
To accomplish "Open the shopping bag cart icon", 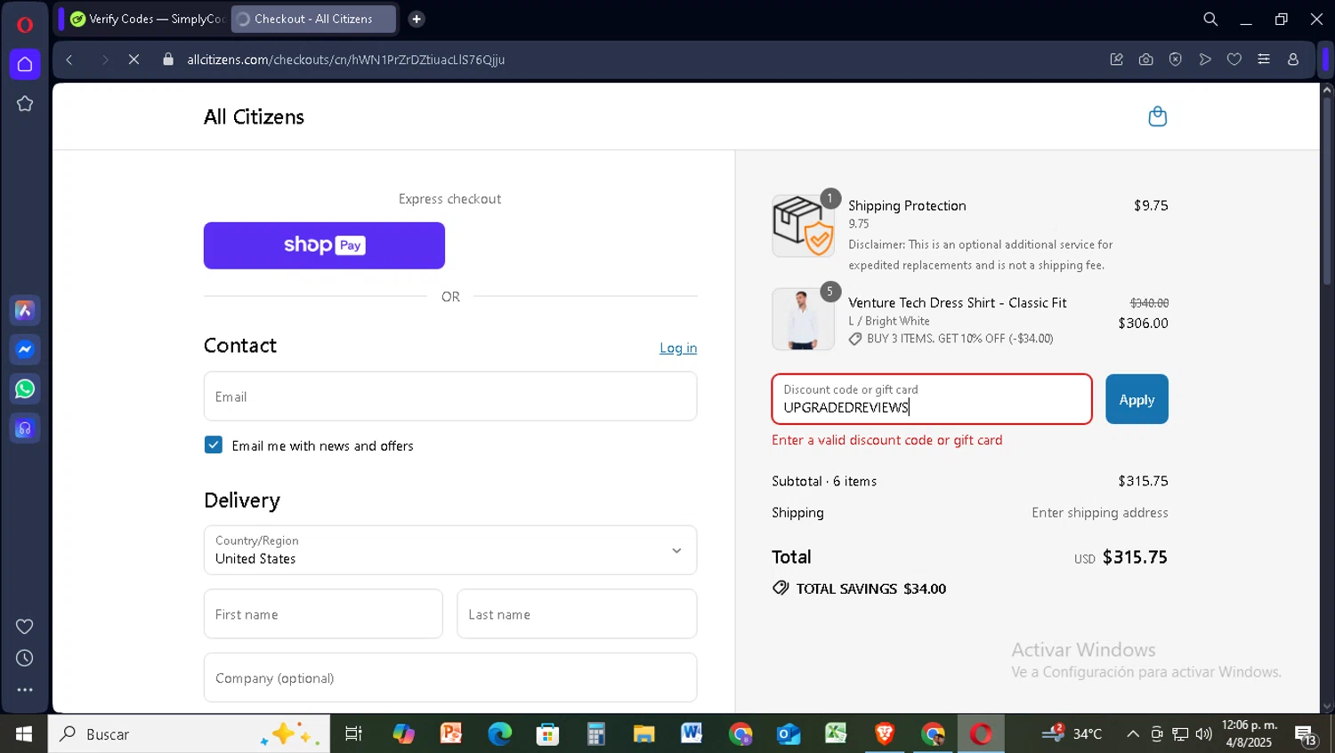I will [1158, 116].
